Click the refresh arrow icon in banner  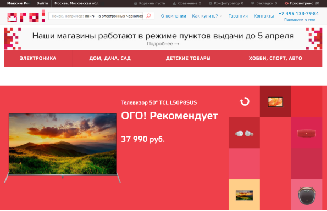tap(245, 101)
